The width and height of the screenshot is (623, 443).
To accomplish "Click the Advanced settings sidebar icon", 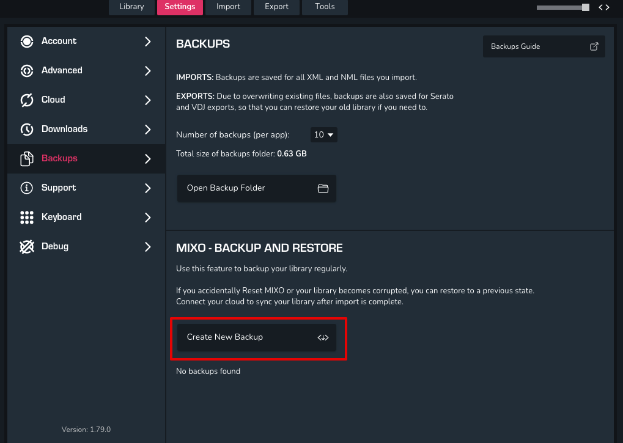I will click(x=27, y=71).
